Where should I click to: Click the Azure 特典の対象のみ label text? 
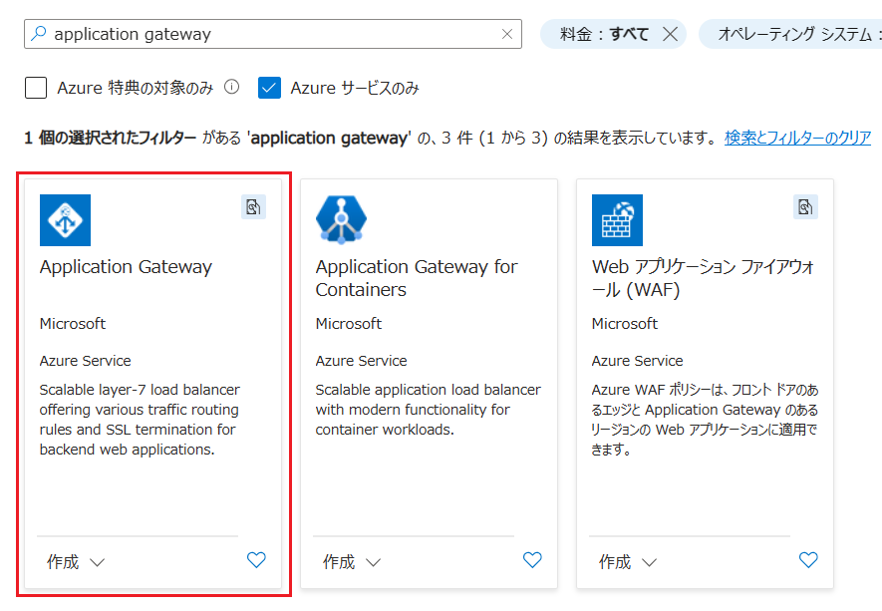[136, 88]
